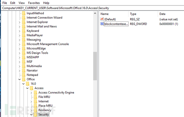184x117 pixels.
Task: Select the Messaging folder icon
Action: point(24,40)
